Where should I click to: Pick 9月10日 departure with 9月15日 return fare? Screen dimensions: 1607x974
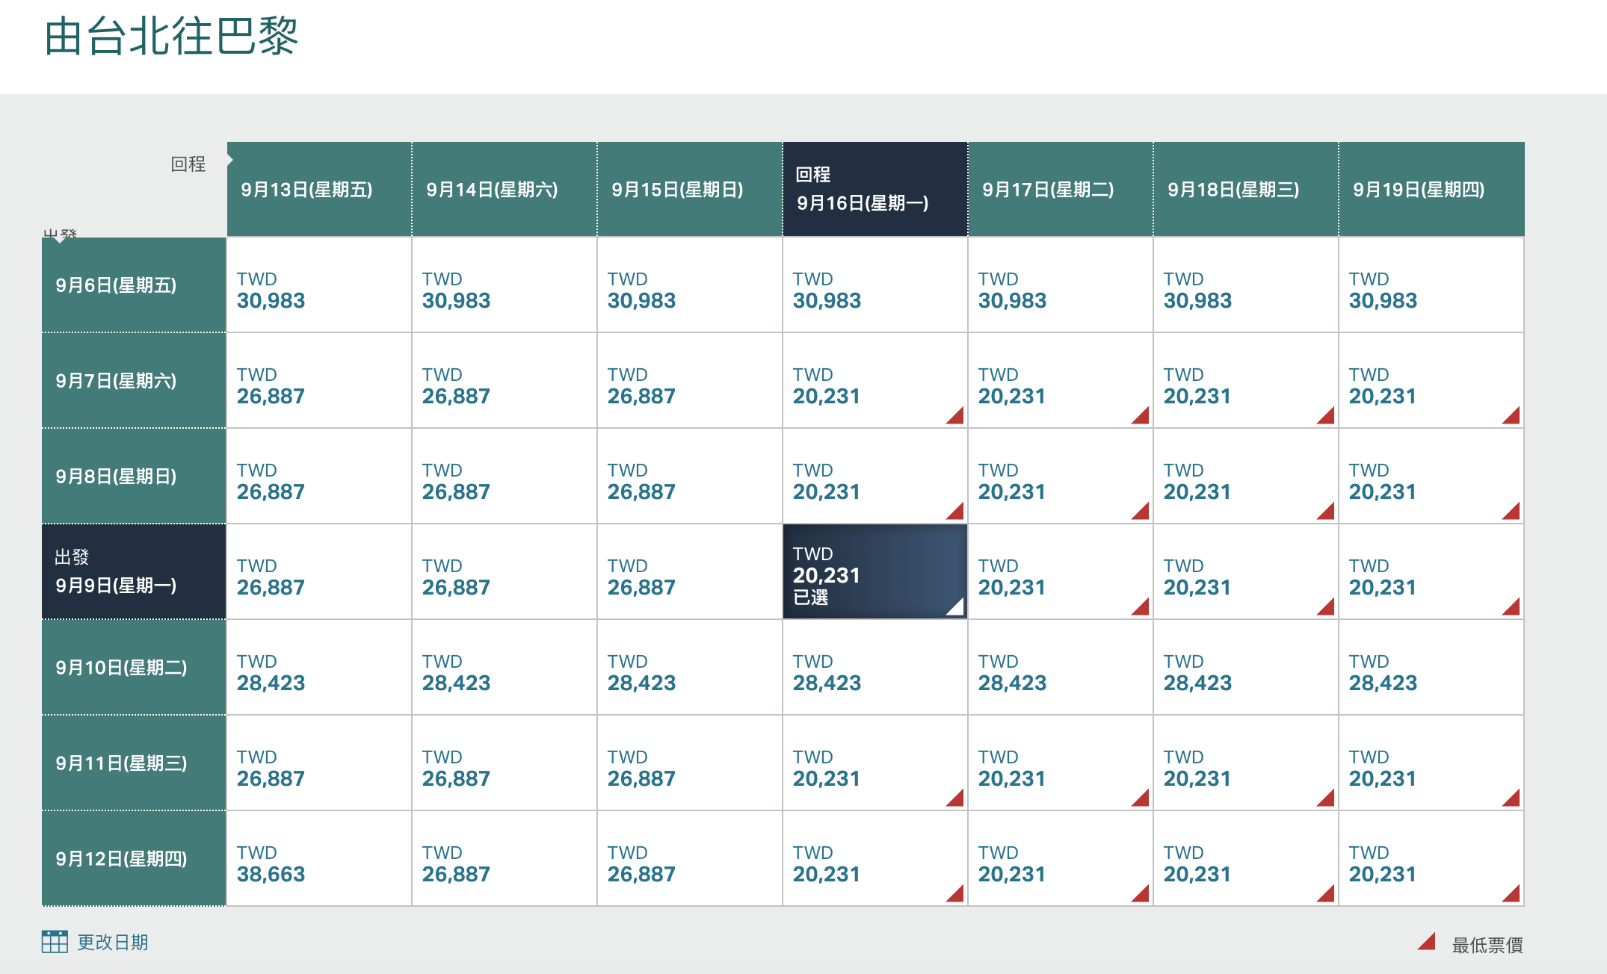coord(689,668)
